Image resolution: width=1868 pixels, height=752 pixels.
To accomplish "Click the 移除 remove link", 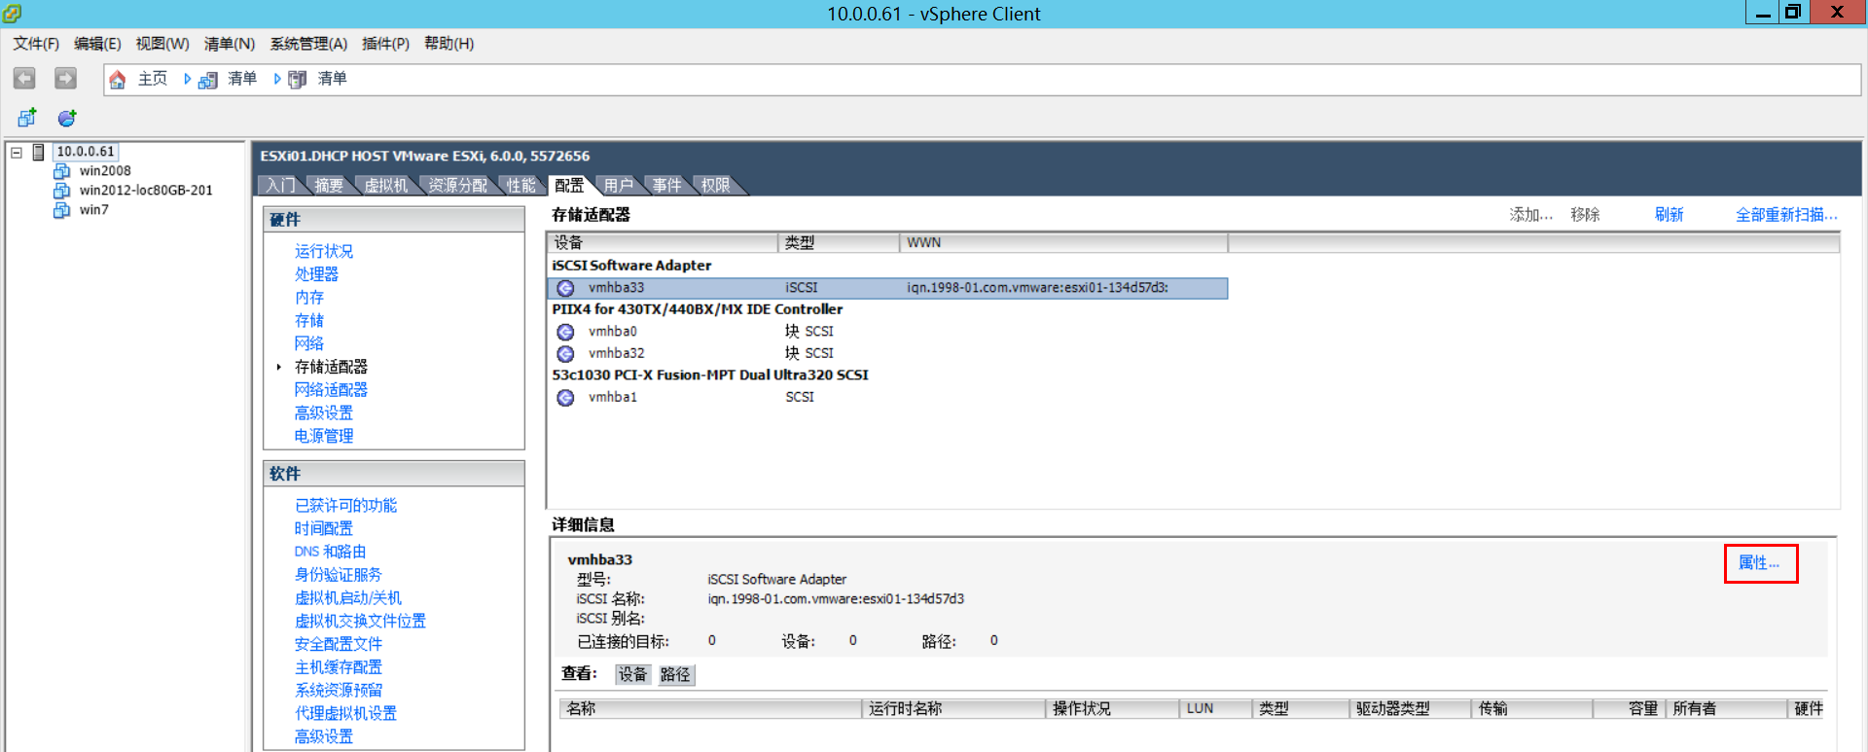I will 1585,215.
